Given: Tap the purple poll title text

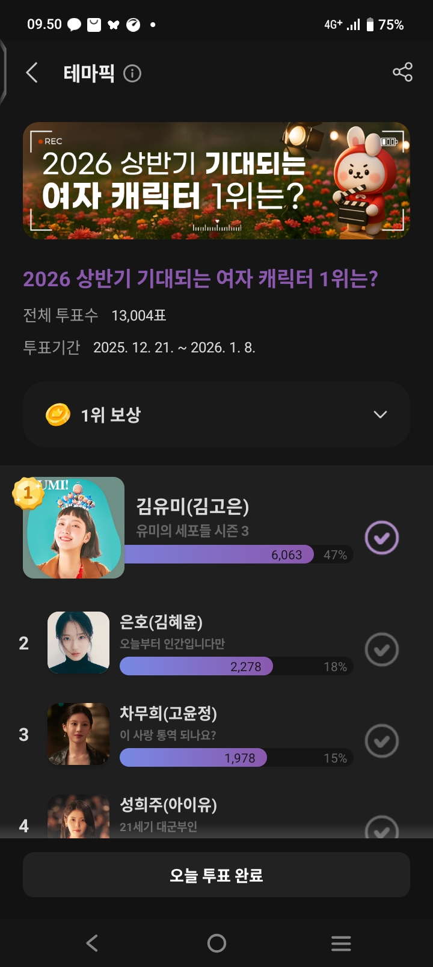Looking at the screenshot, I should tap(200, 279).
